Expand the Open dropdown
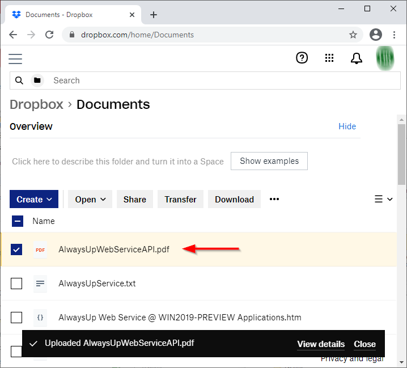The image size is (407, 368). point(90,199)
